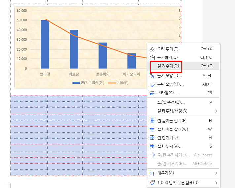Click the 셀 높이를 같게 icon
This screenshot has width=235, height=188.
[152, 121]
